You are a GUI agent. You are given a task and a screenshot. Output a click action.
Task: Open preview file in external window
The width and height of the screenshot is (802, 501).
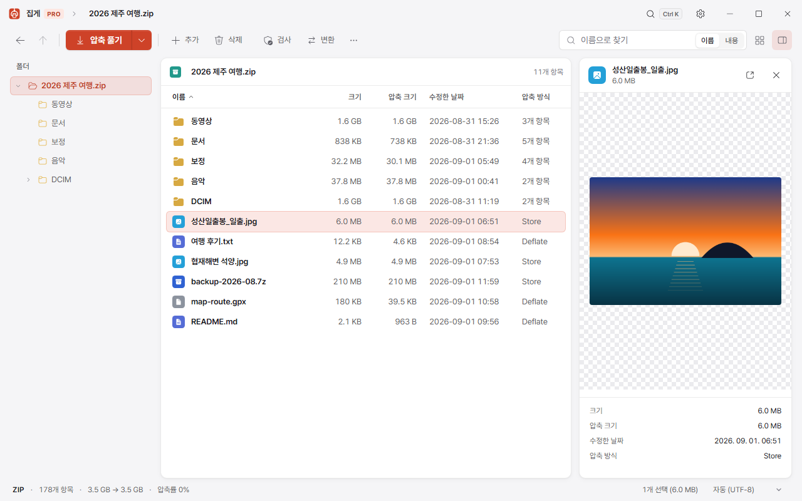[750, 75]
